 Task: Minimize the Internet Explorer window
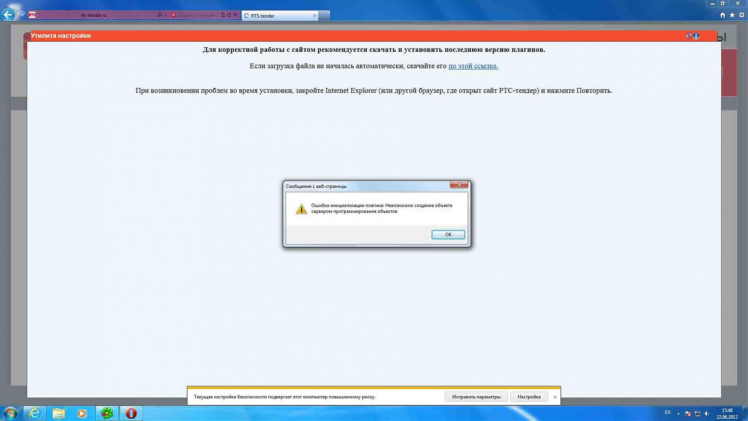point(712,4)
